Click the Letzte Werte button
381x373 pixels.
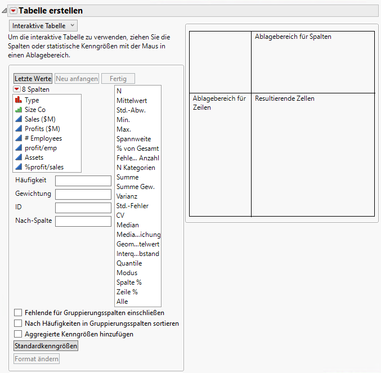[x=33, y=79]
